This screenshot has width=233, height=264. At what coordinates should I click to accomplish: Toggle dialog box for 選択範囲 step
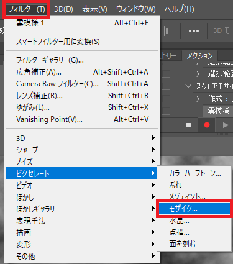pos(166,73)
